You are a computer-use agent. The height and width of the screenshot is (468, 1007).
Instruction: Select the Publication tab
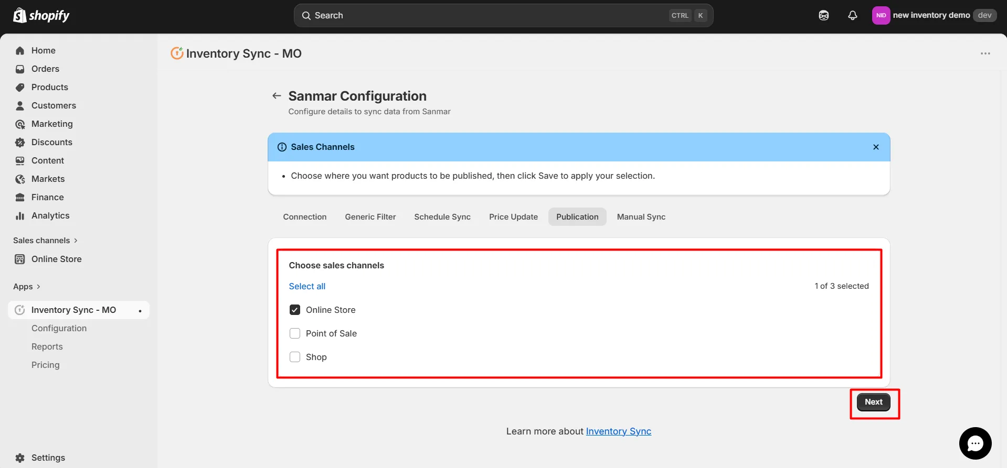[577, 217]
